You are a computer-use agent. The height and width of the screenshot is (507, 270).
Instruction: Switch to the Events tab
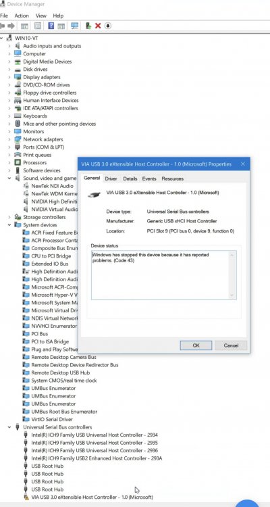(x=149, y=178)
